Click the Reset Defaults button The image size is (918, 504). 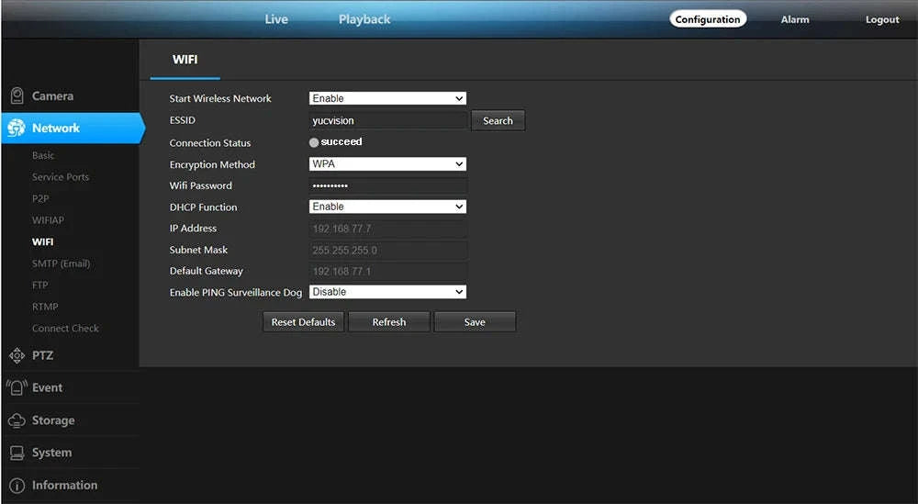coord(303,322)
